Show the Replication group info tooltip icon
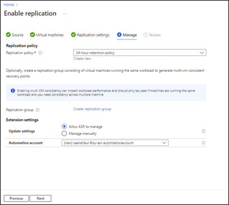Viewport: 229px width, 205px height. pyautogui.click(x=38, y=110)
